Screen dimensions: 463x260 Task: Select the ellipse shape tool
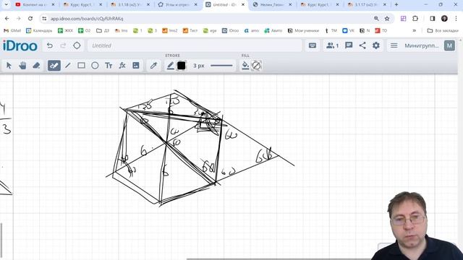[x=95, y=66]
